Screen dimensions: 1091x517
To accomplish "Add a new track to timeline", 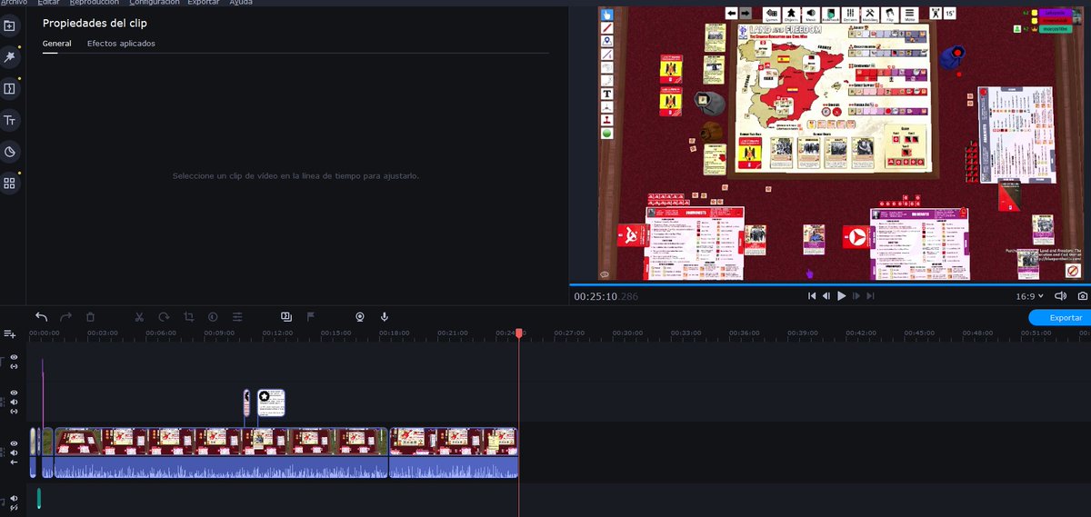I will tap(10, 334).
